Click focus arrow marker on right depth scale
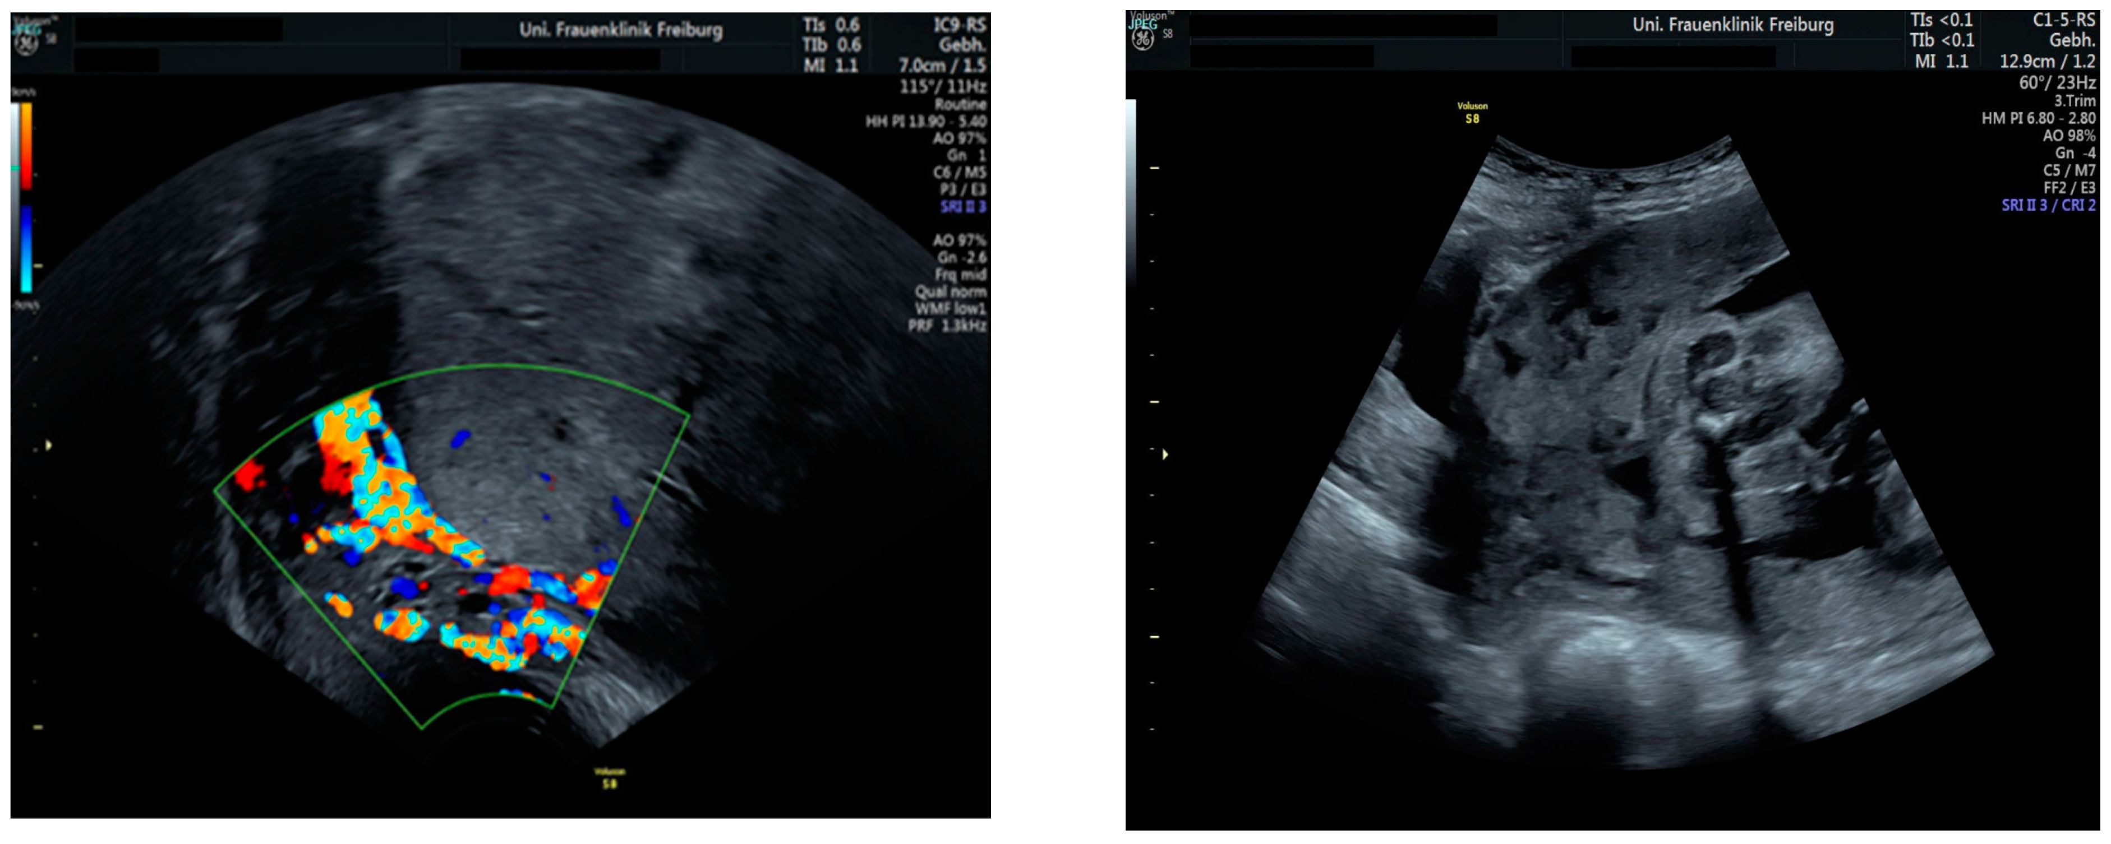This screenshot has width=2111, height=844. point(1164,453)
